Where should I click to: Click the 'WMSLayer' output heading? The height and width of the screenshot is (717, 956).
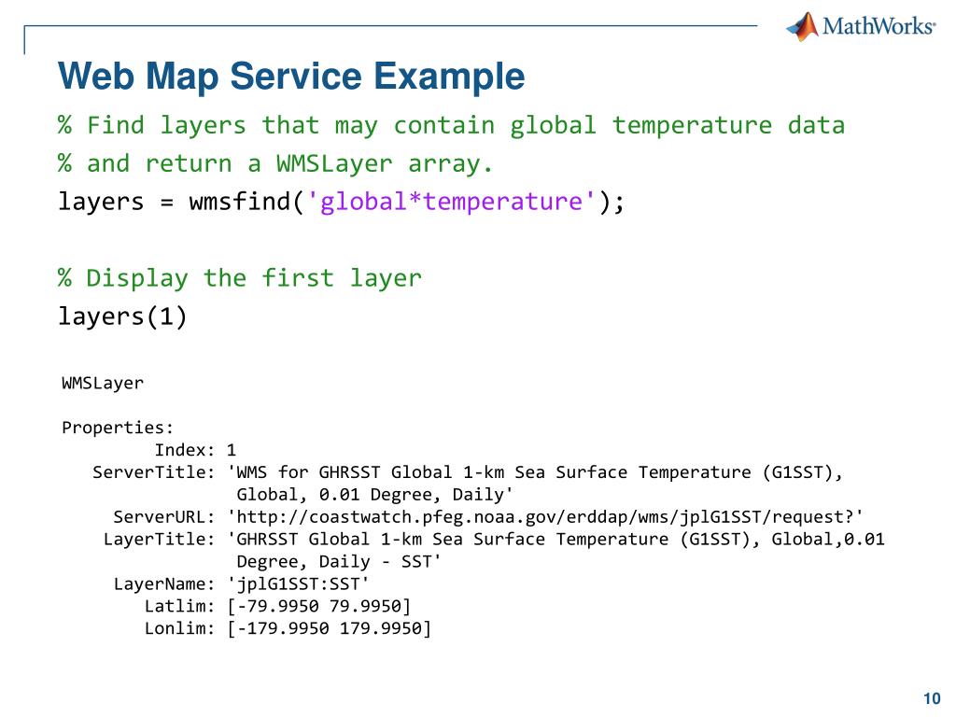(103, 384)
